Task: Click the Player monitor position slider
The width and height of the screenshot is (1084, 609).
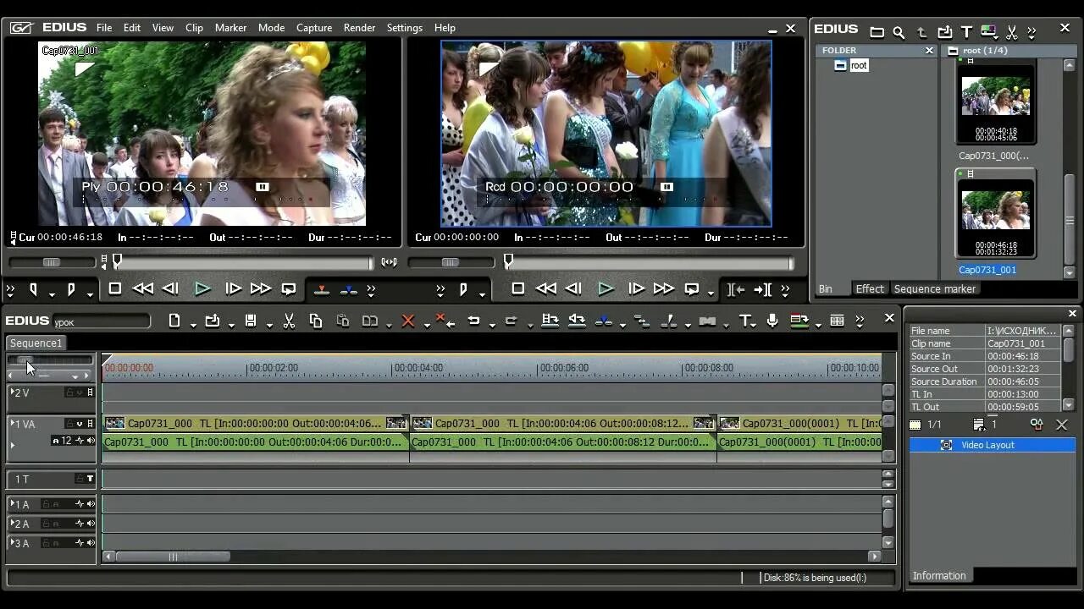Action: coord(118,262)
